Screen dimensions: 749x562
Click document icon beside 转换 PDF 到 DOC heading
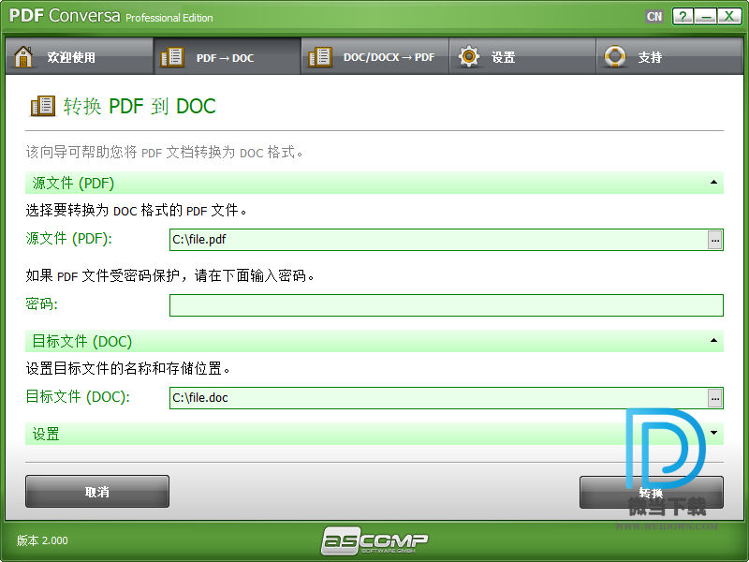tap(43, 106)
